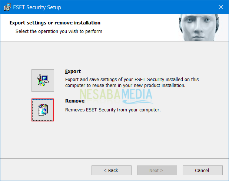Viewport: 229px width, 181px height.
Task: Click the Export settings icon button
Action: pyautogui.click(x=43, y=81)
